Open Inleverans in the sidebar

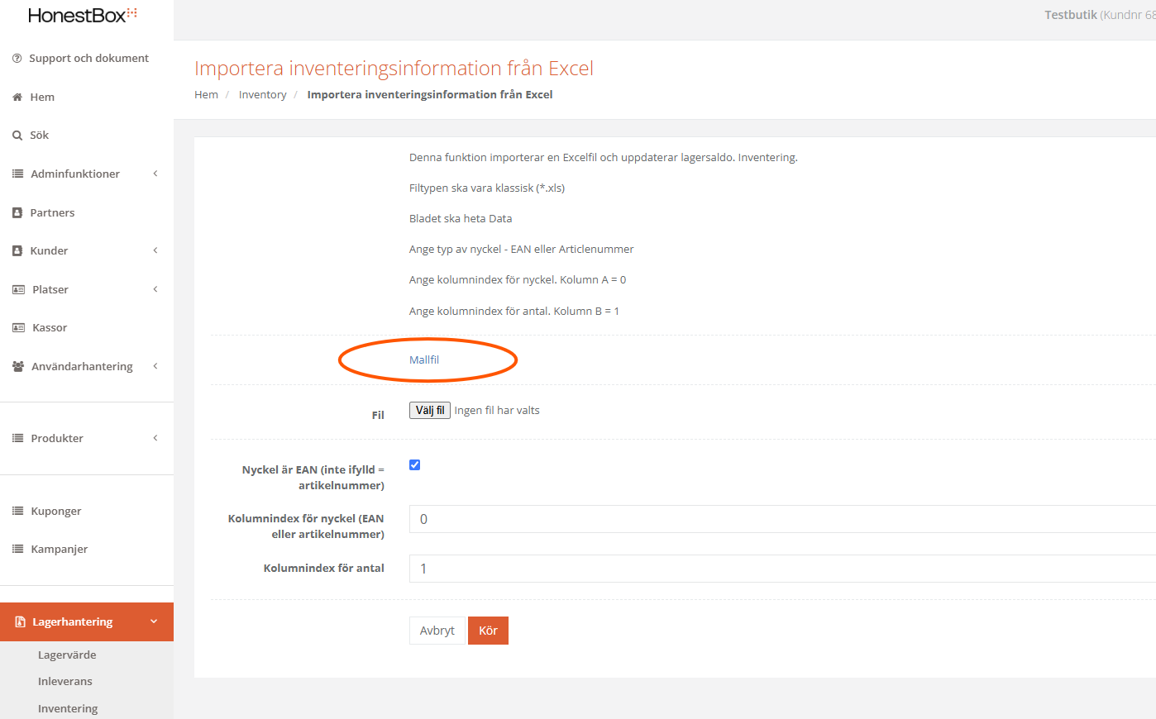coord(65,682)
